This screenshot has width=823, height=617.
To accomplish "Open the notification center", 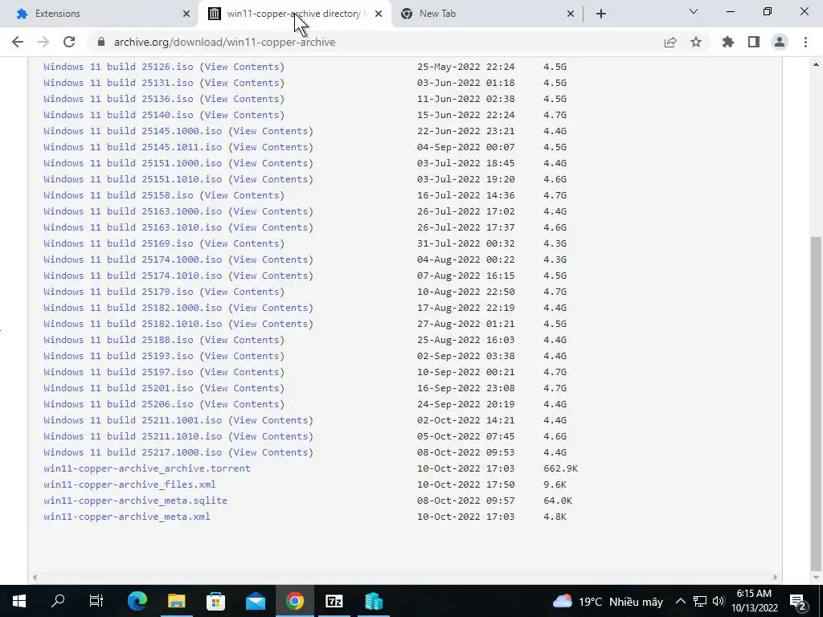I will (798, 601).
